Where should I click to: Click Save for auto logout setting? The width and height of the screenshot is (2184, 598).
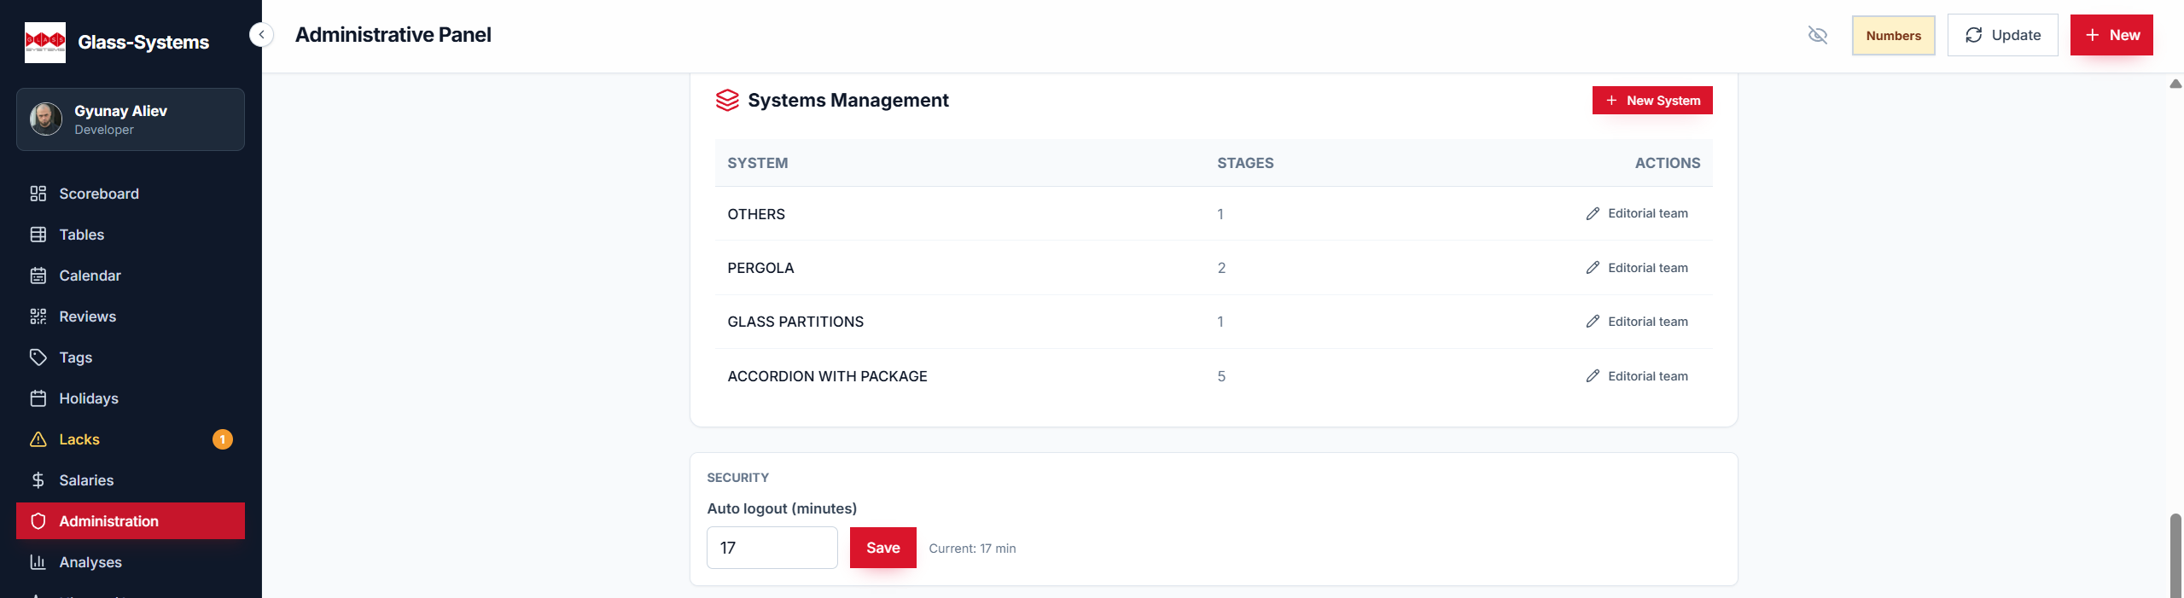[883, 548]
